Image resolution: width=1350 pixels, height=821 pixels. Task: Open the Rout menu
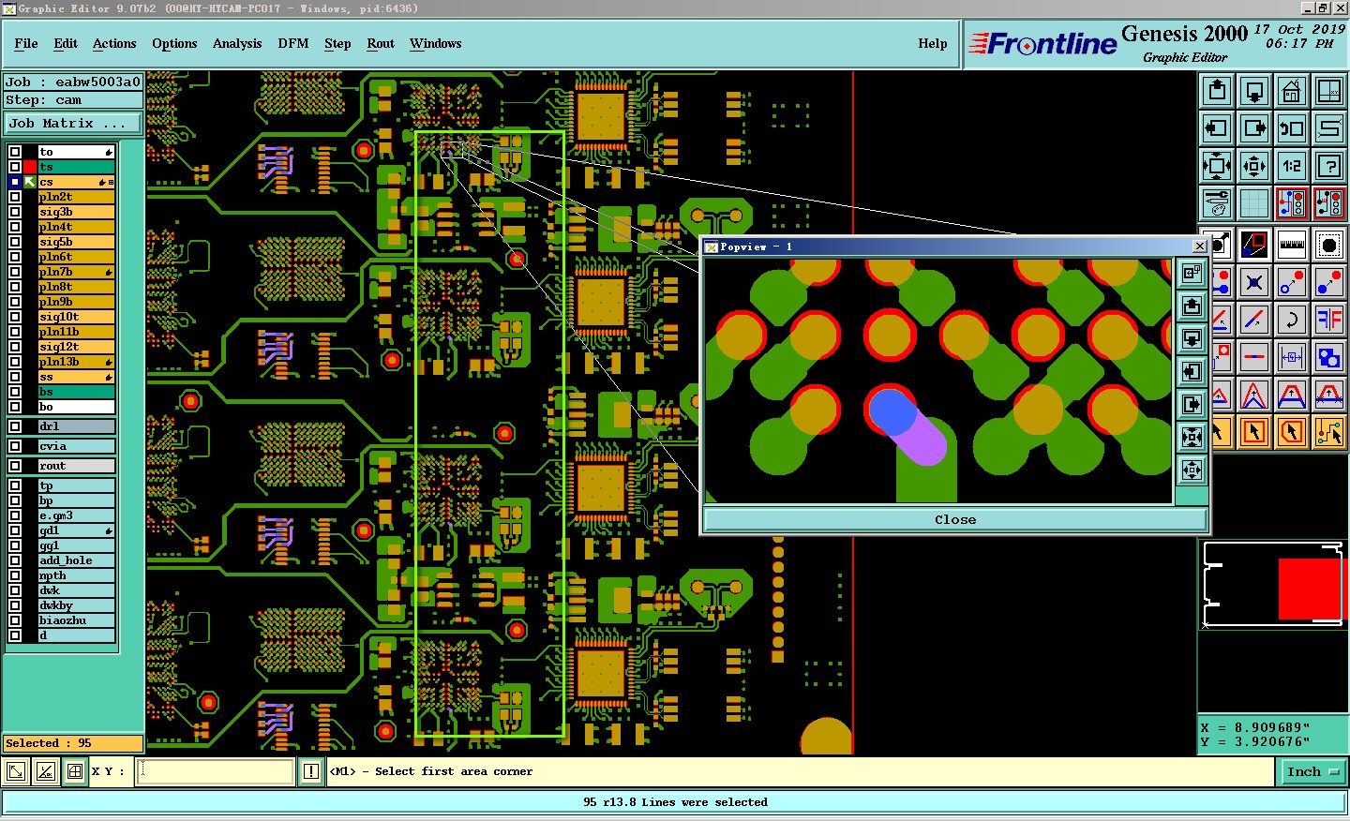(381, 44)
